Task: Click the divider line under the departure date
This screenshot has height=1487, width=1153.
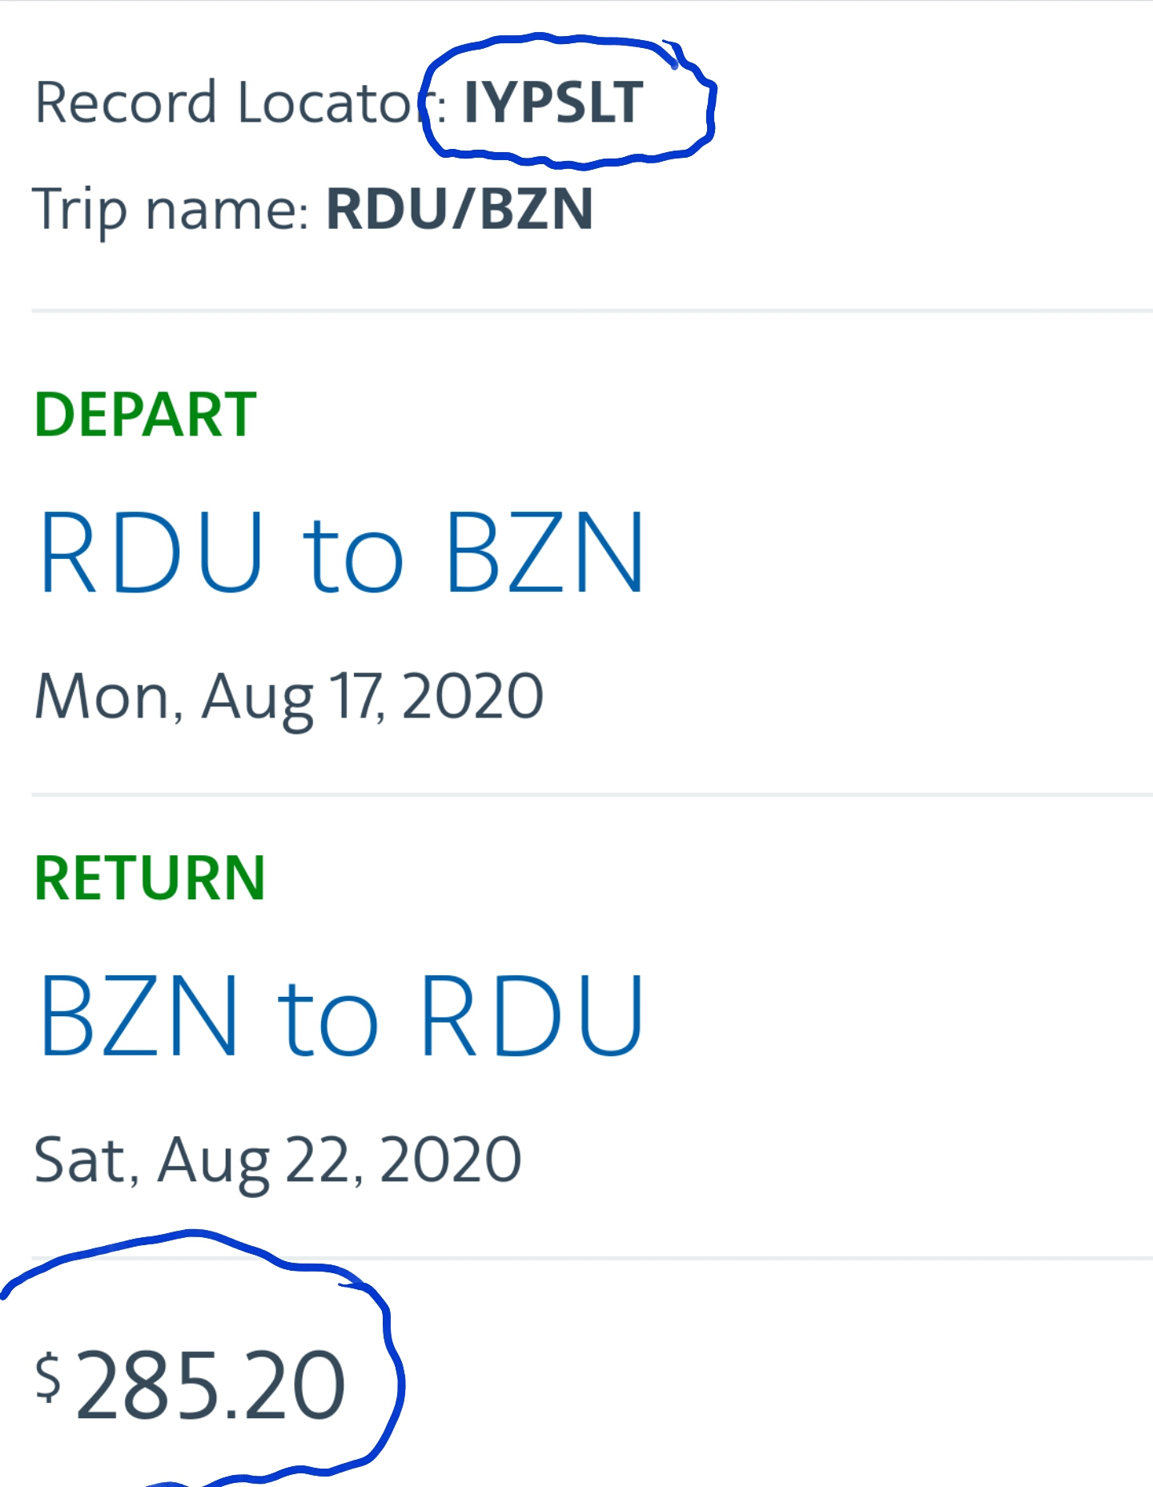Action: (593, 794)
